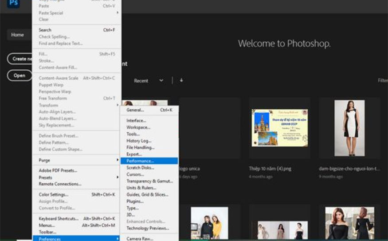
Task: Click the sort order down arrow icon
Action: pos(181,80)
